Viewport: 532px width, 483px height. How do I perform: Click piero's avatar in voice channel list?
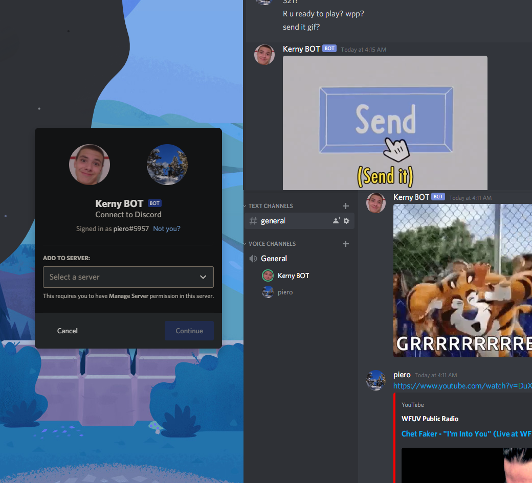[x=268, y=292]
